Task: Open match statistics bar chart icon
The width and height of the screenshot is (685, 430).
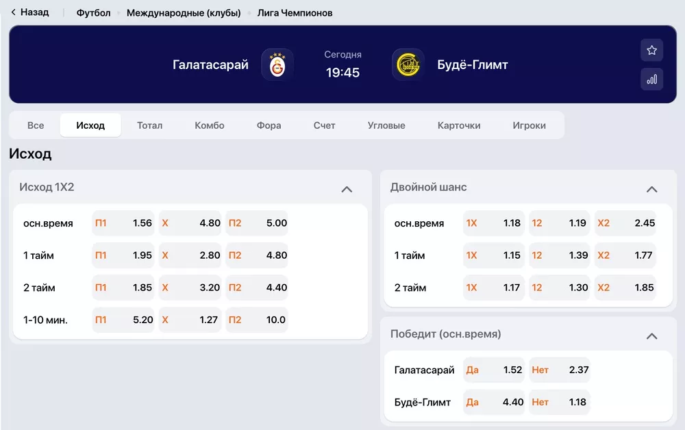Action: point(651,79)
